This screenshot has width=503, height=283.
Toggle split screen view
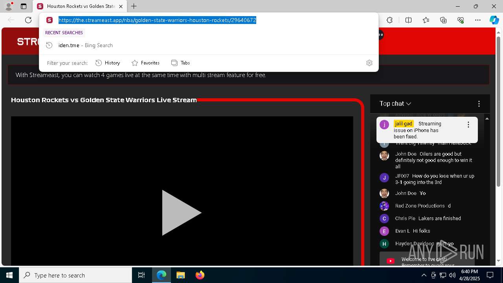(408, 20)
